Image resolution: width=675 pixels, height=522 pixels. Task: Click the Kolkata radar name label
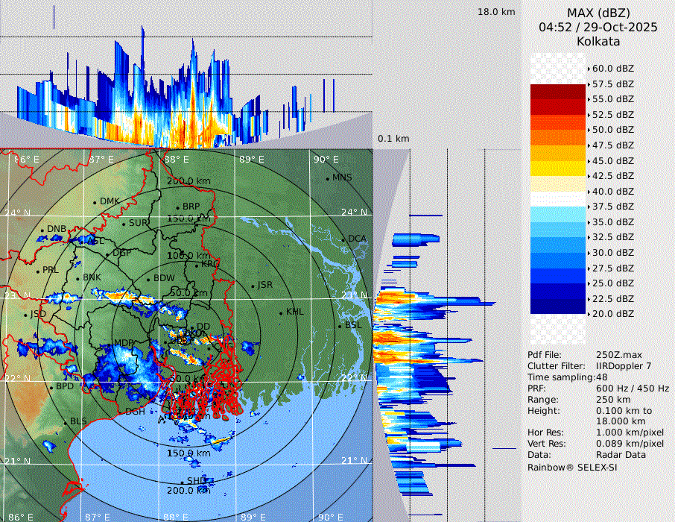598,41
